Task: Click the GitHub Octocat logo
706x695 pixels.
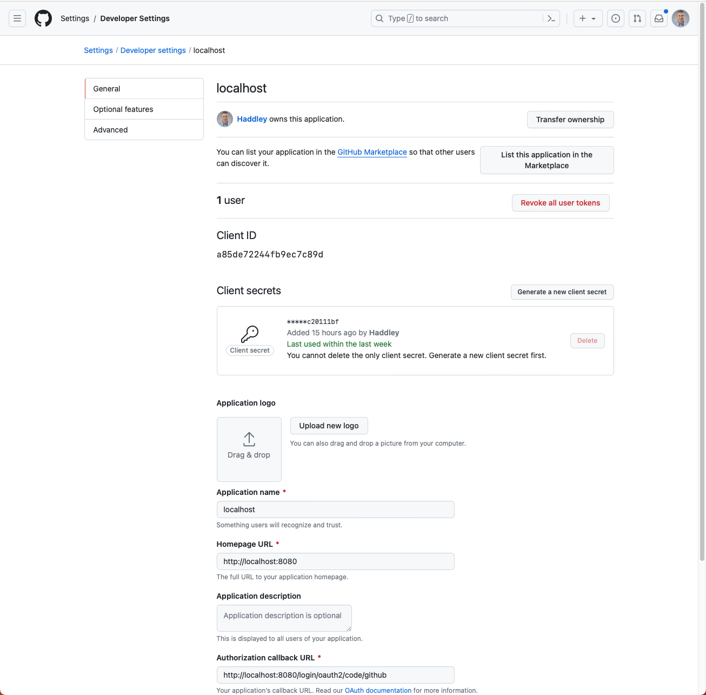Action: coord(43,18)
